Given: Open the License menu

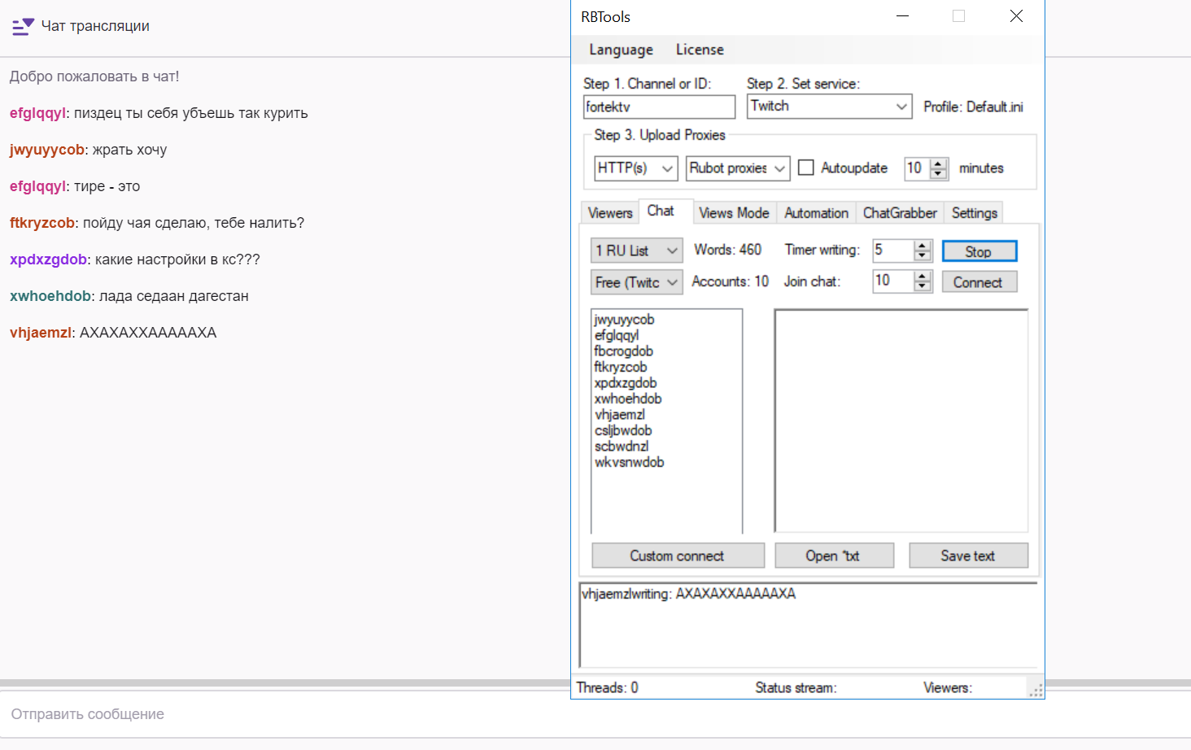Looking at the screenshot, I should tap(700, 50).
